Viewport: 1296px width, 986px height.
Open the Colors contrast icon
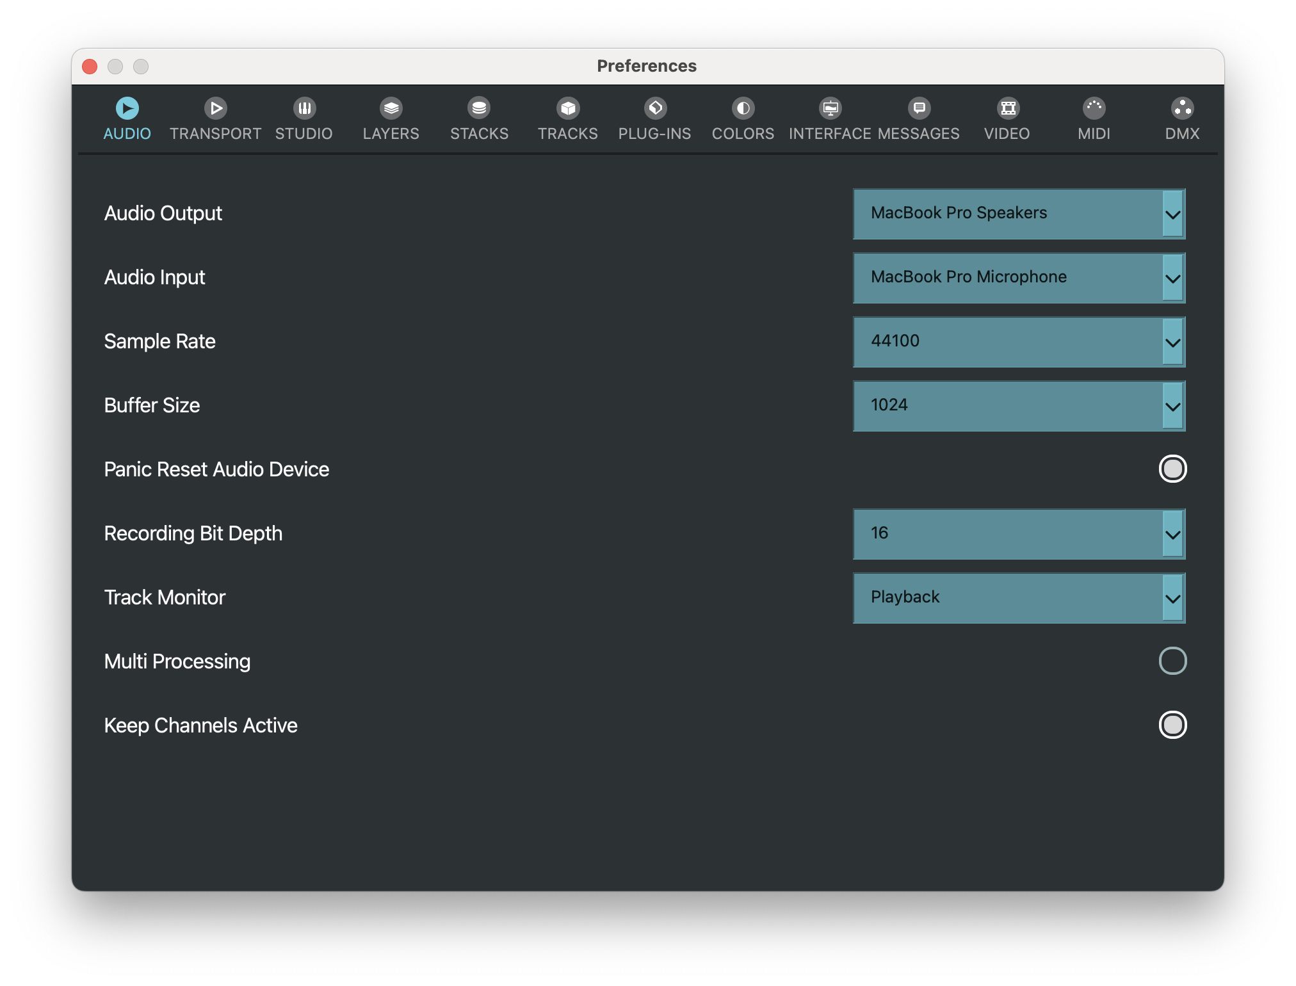point(743,108)
